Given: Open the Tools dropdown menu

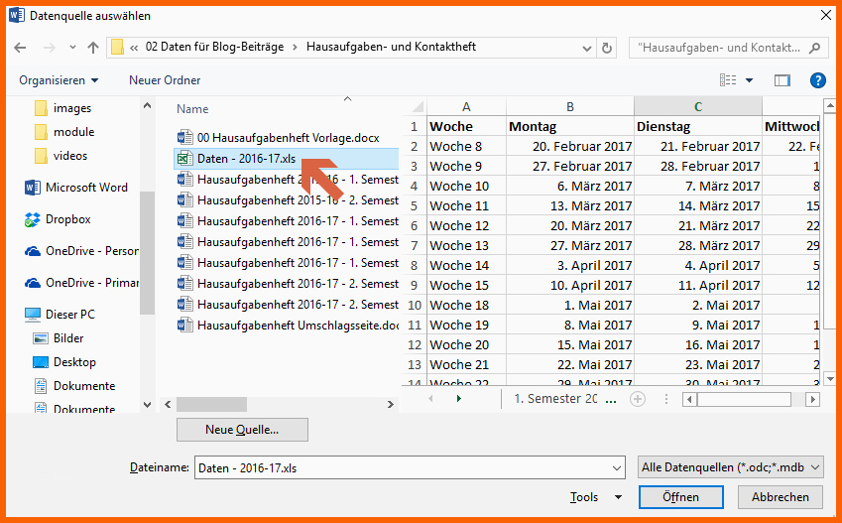Looking at the screenshot, I should 596,497.
